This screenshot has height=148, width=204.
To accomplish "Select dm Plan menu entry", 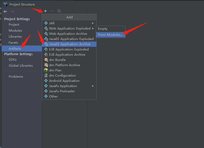I will 69,70.
